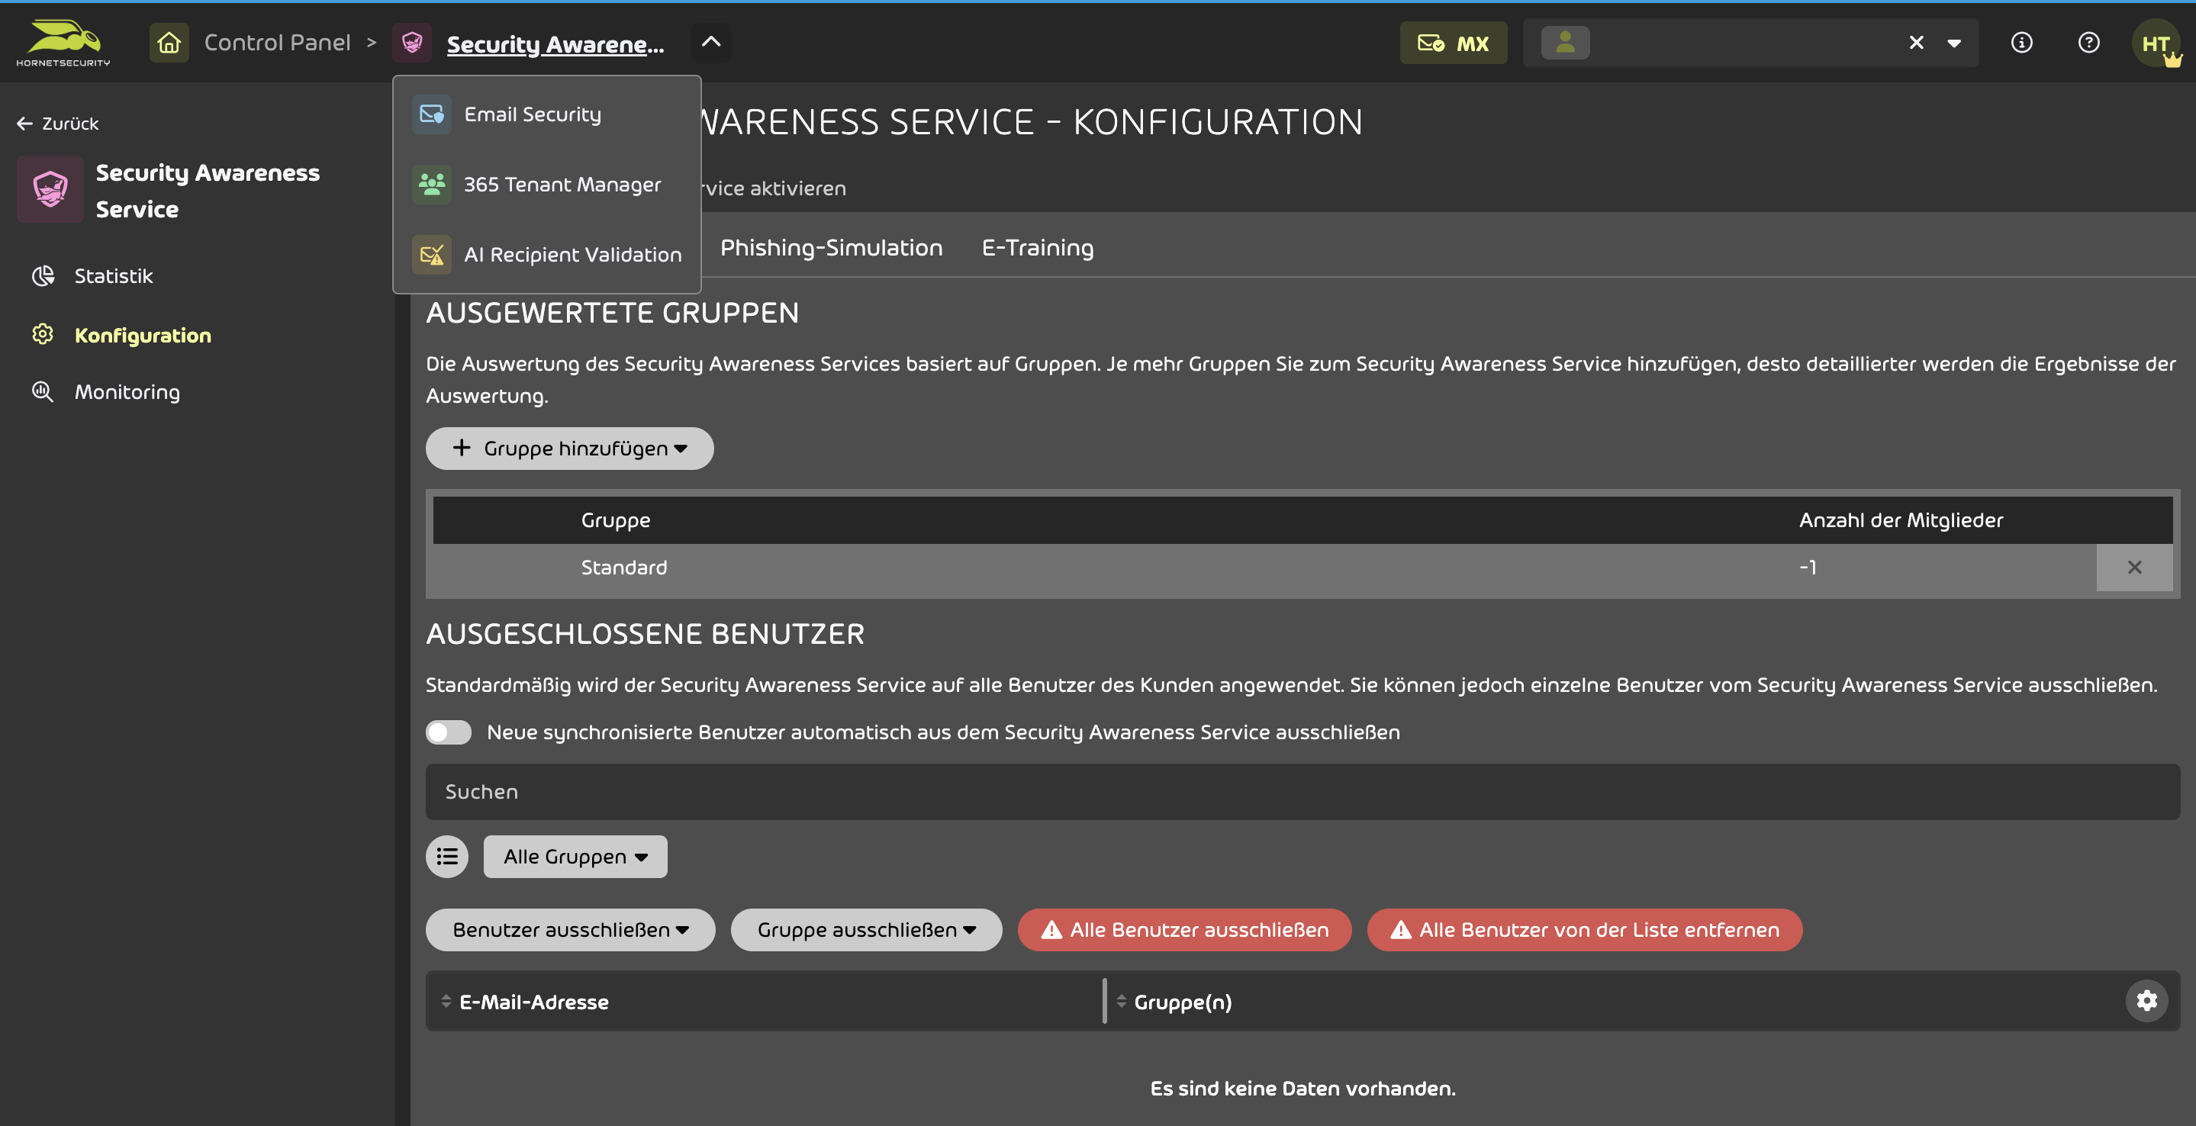Click the 365 Tenant Manager people icon
This screenshot has width=2196, height=1126.
[x=431, y=184]
